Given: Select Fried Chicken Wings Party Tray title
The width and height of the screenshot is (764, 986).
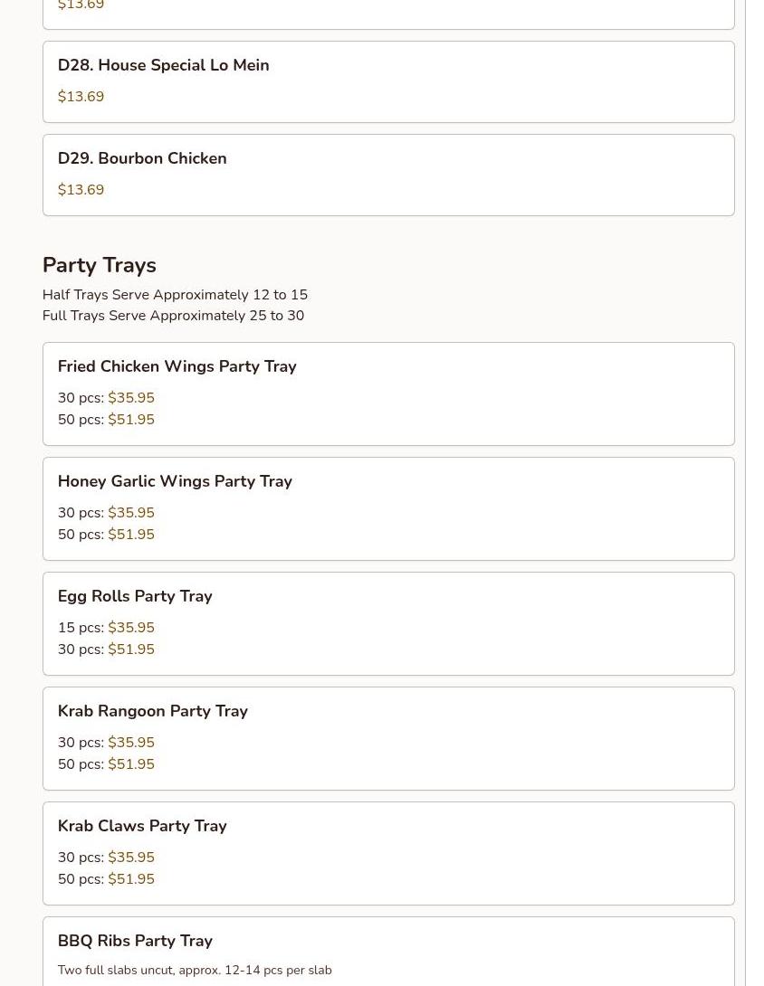Looking at the screenshot, I should [177, 366].
